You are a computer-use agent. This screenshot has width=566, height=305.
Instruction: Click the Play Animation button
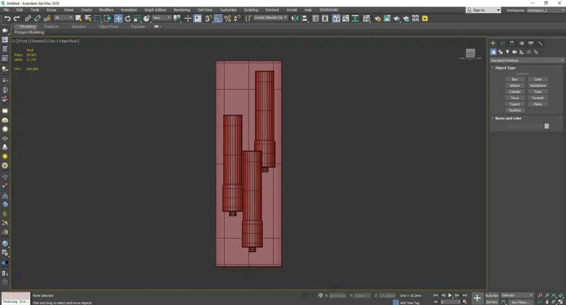(450, 296)
